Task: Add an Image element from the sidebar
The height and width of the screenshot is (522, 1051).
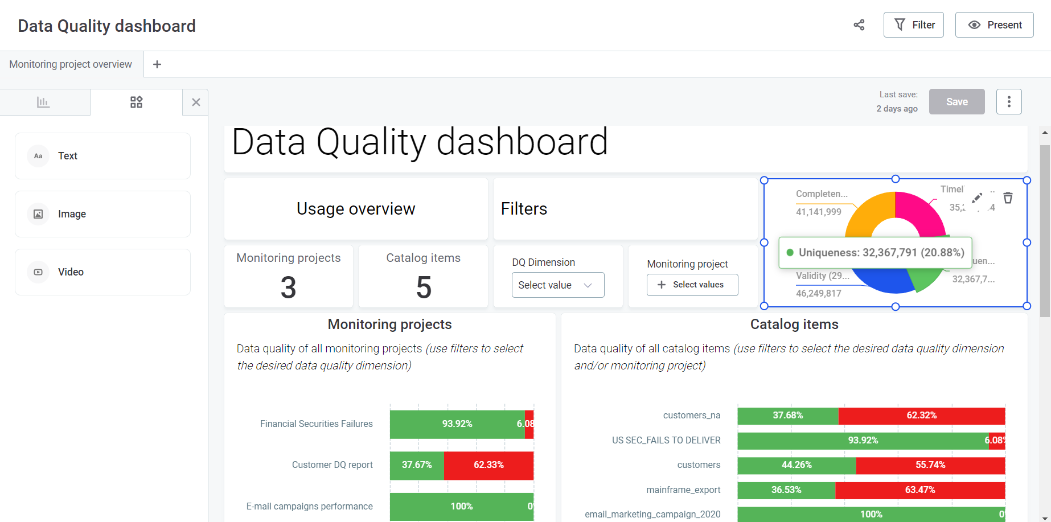Action: (x=102, y=213)
